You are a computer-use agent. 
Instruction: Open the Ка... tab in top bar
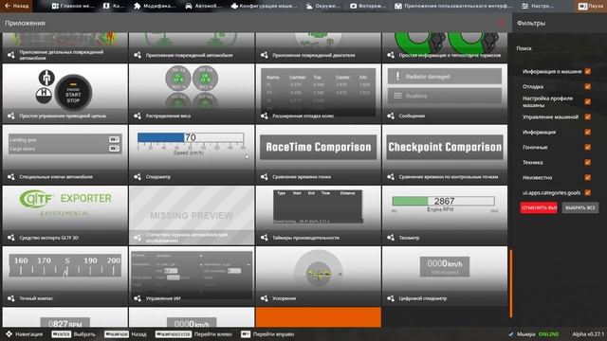coord(114,6)
